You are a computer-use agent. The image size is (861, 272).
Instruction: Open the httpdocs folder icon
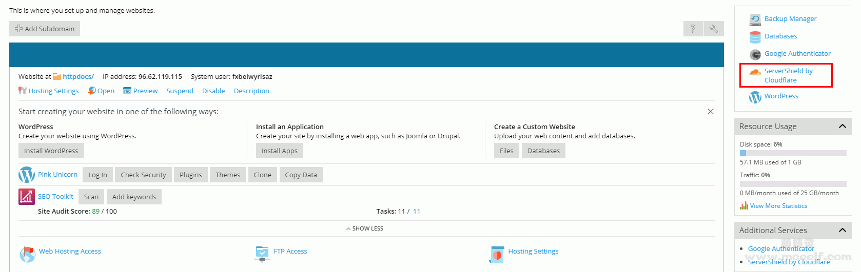pos(57,77)
